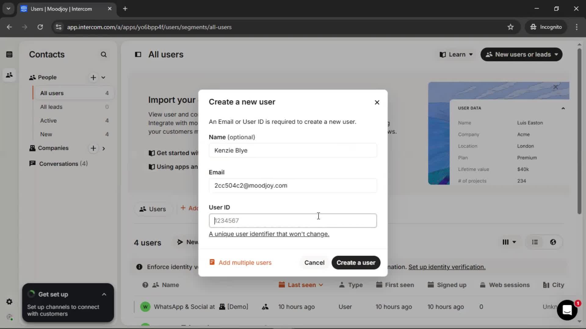Close the Create a new user dialog

coord(377,102)
